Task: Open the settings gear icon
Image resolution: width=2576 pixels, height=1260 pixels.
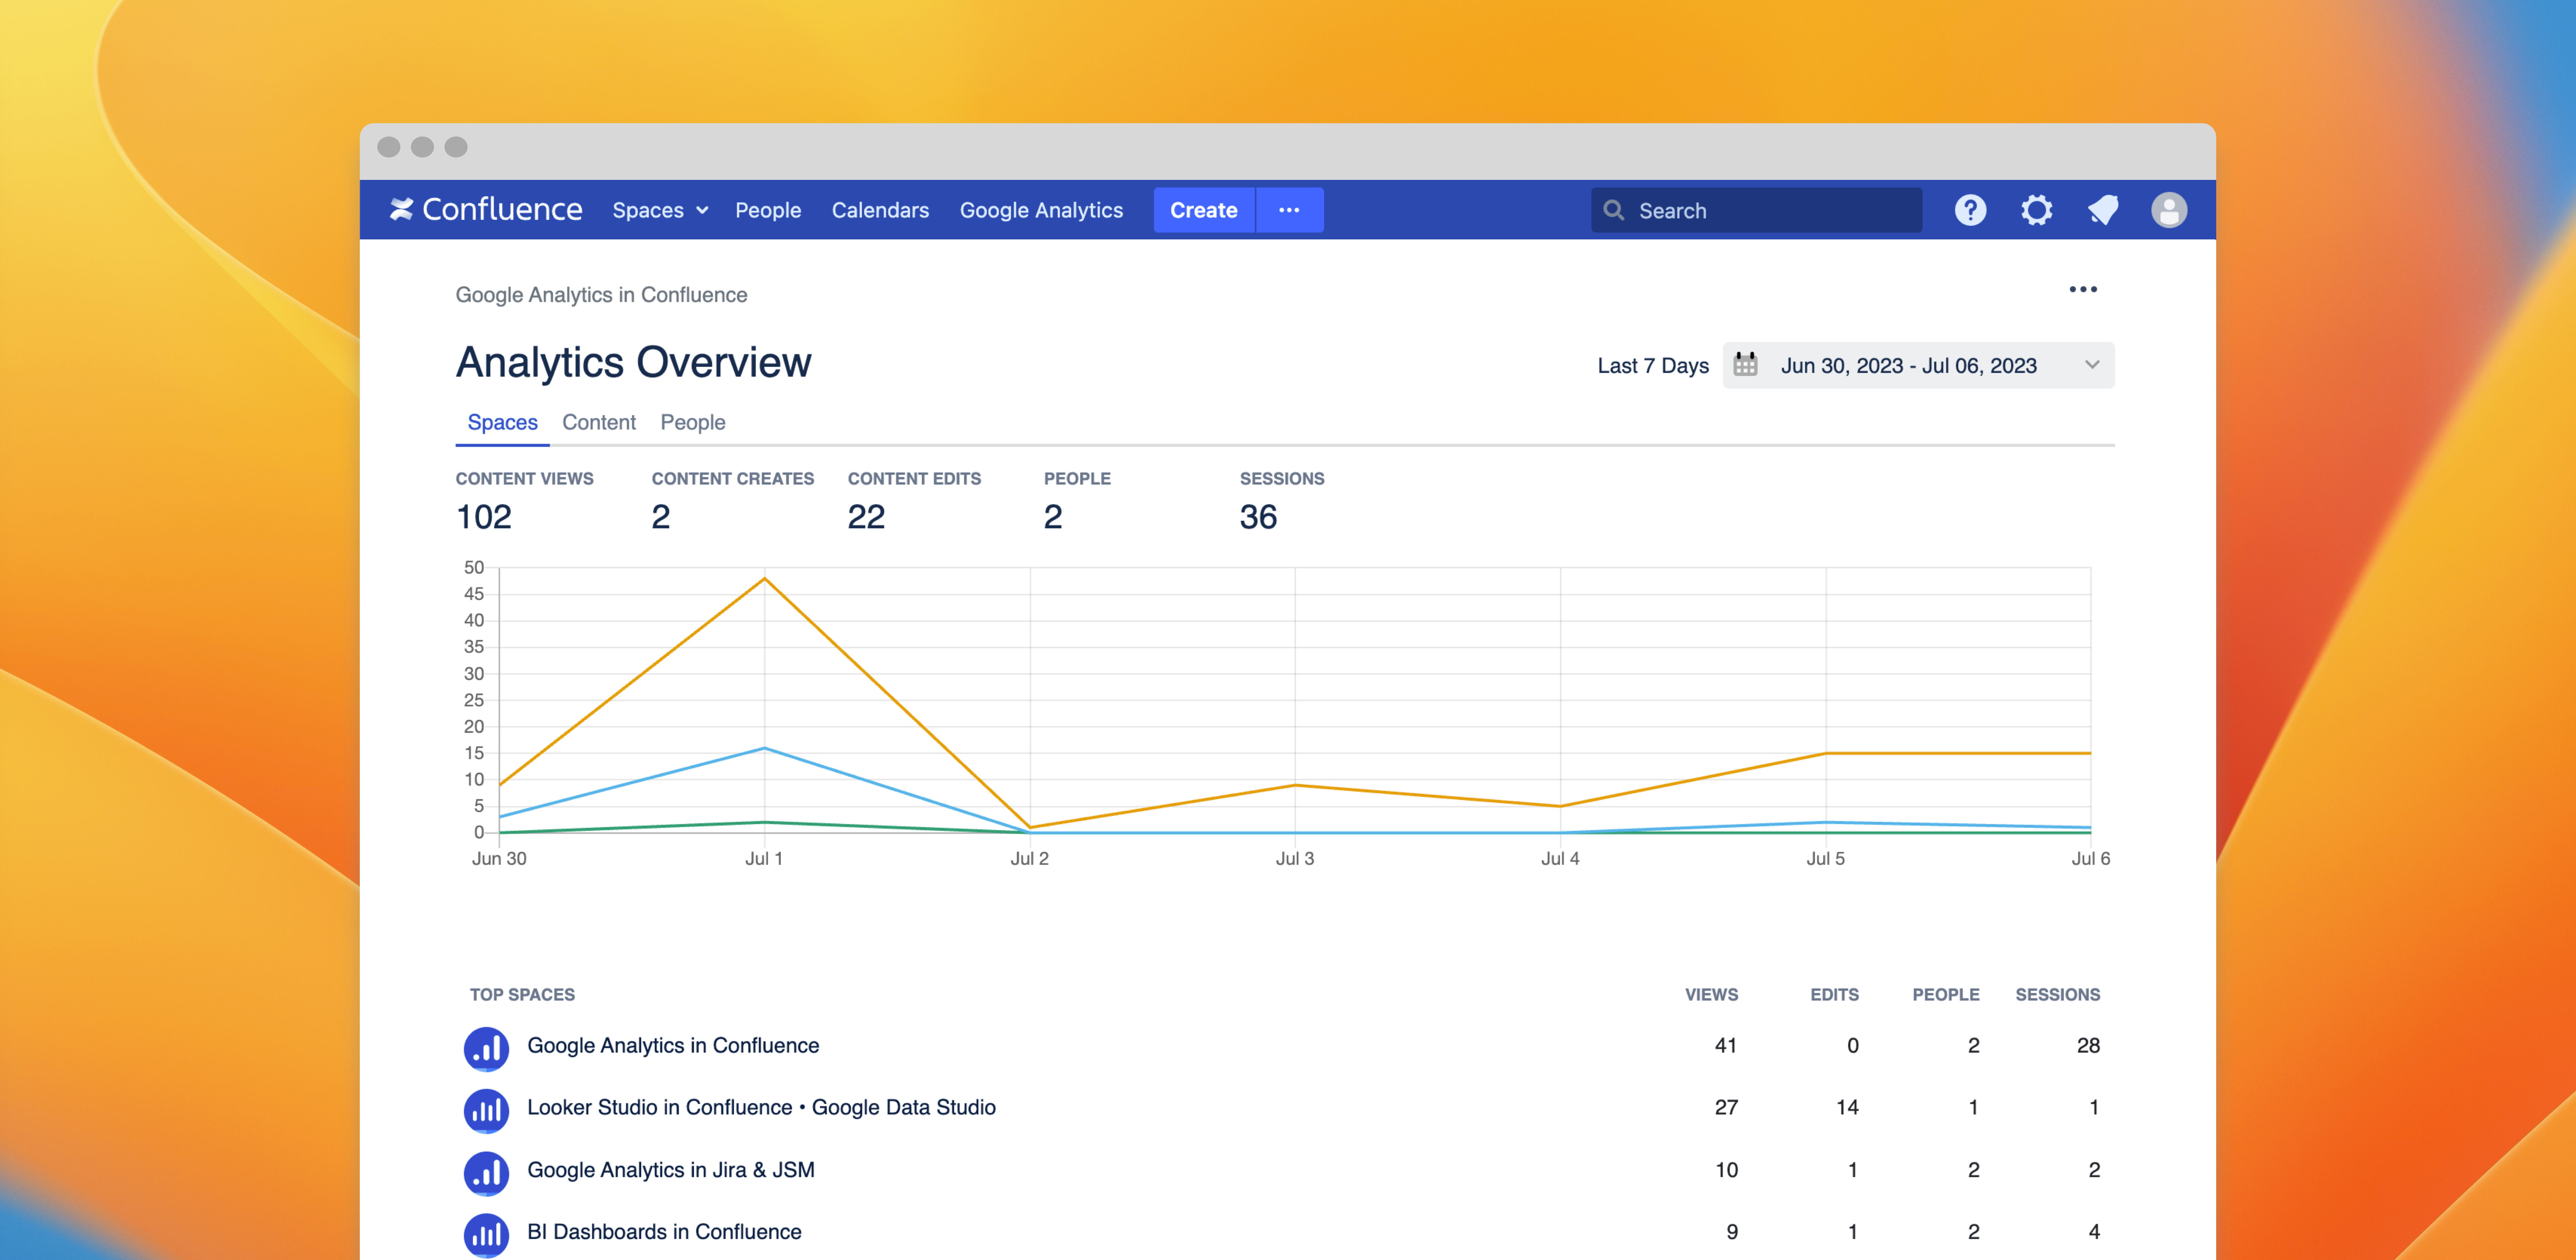Action: click(x=2036, y=210)
